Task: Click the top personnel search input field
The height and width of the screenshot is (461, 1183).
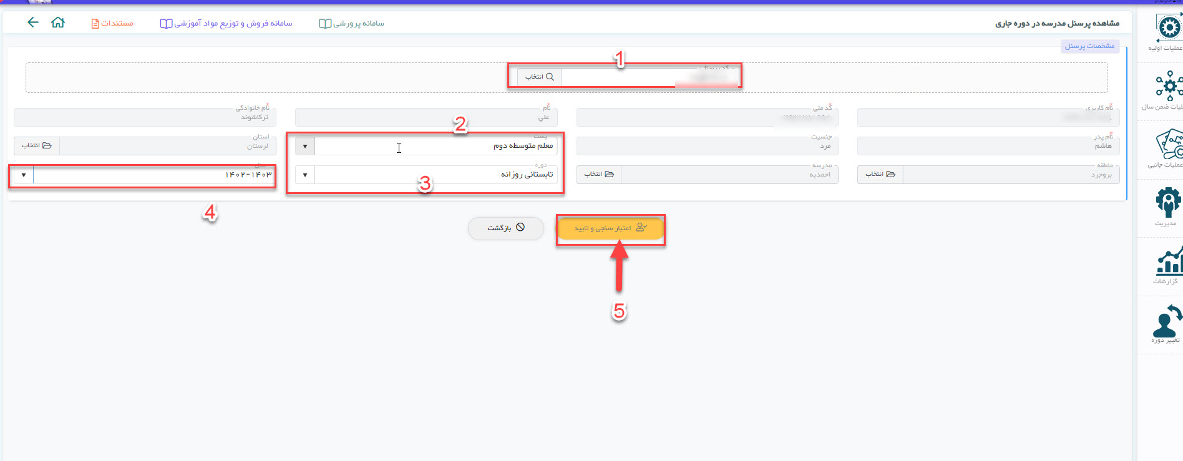Action: point(649,77)
